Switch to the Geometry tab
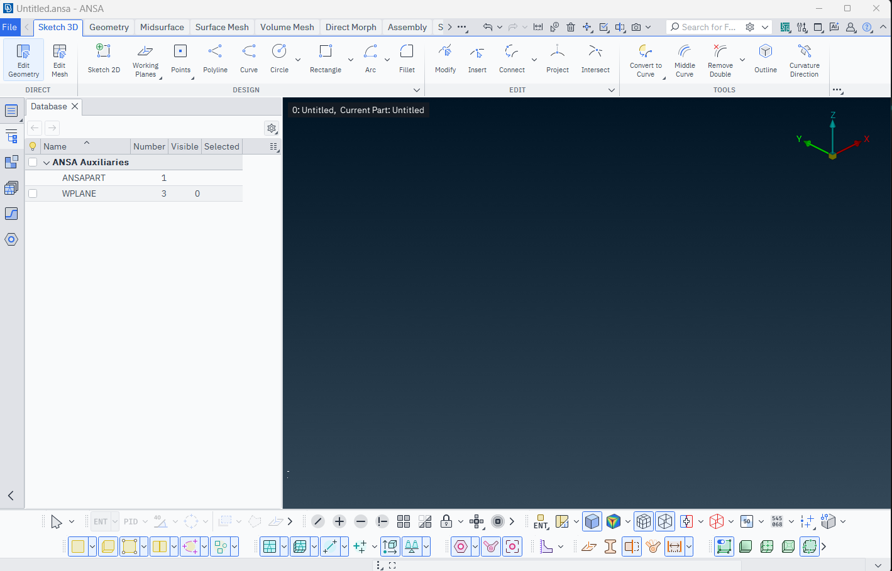892x571 pixels. point(109,27)
